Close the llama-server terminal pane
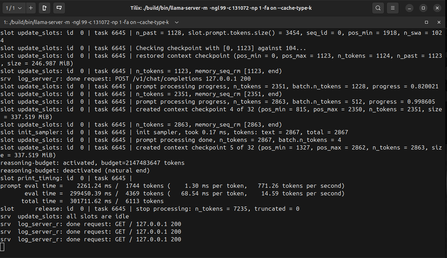The image size is (447, 258). click(x=440, y=22)
